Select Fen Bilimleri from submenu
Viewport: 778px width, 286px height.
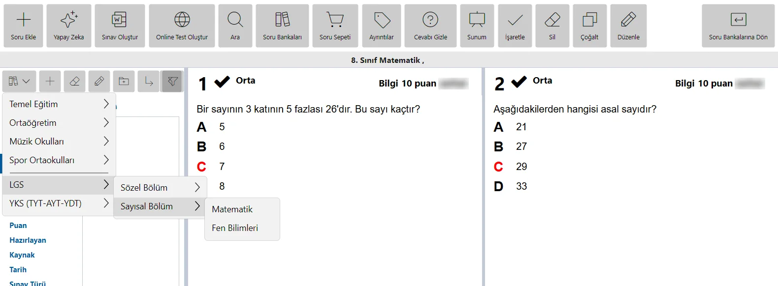[242, 228]
